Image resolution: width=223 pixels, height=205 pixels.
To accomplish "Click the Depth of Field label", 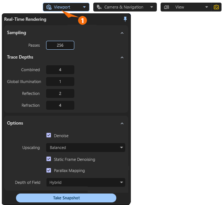I will pyautogui.click(x=28, y=182).
